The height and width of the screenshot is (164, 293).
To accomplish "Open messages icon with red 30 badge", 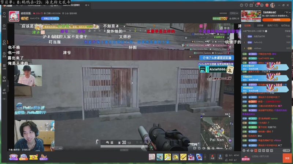I will tap(257, 5).
